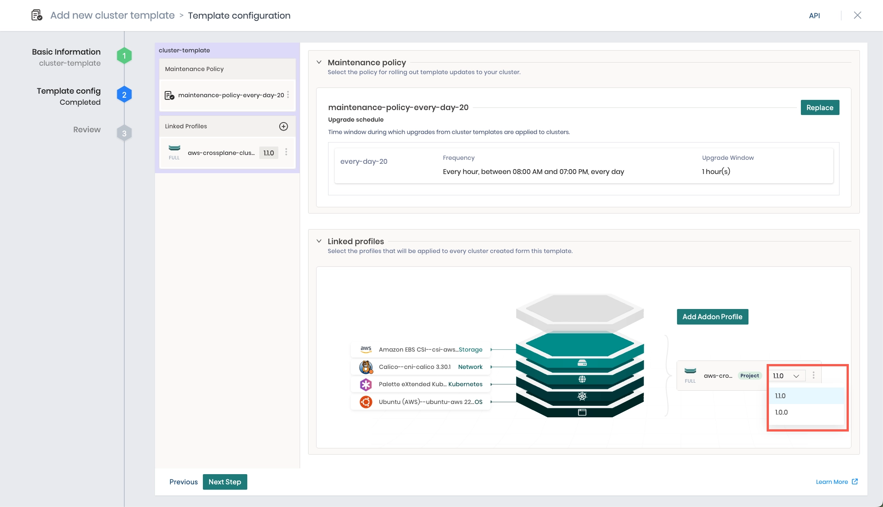Click the Replace button for maintenance policy
883x507 pixels.
coord(820,107)
